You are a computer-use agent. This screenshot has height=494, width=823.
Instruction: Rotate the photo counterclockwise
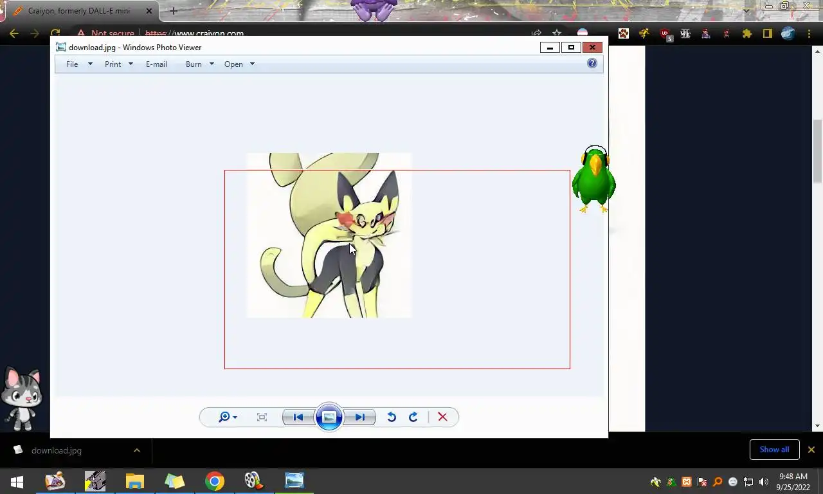pyautogui.click(x=392, y=417)
